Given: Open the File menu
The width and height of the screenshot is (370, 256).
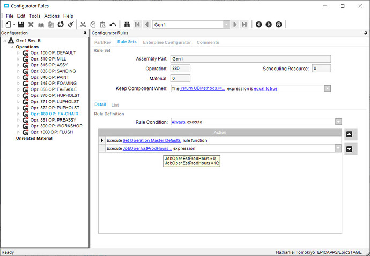Looking at the screenshot, I should pos(10,16).
